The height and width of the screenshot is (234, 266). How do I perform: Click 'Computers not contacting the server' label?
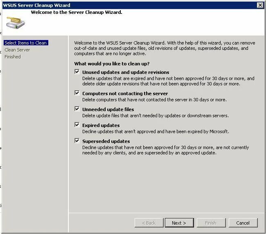125,94
